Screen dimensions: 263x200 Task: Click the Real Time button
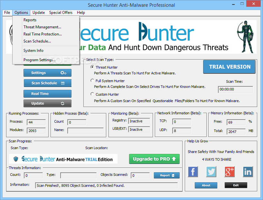coord(47,94)
